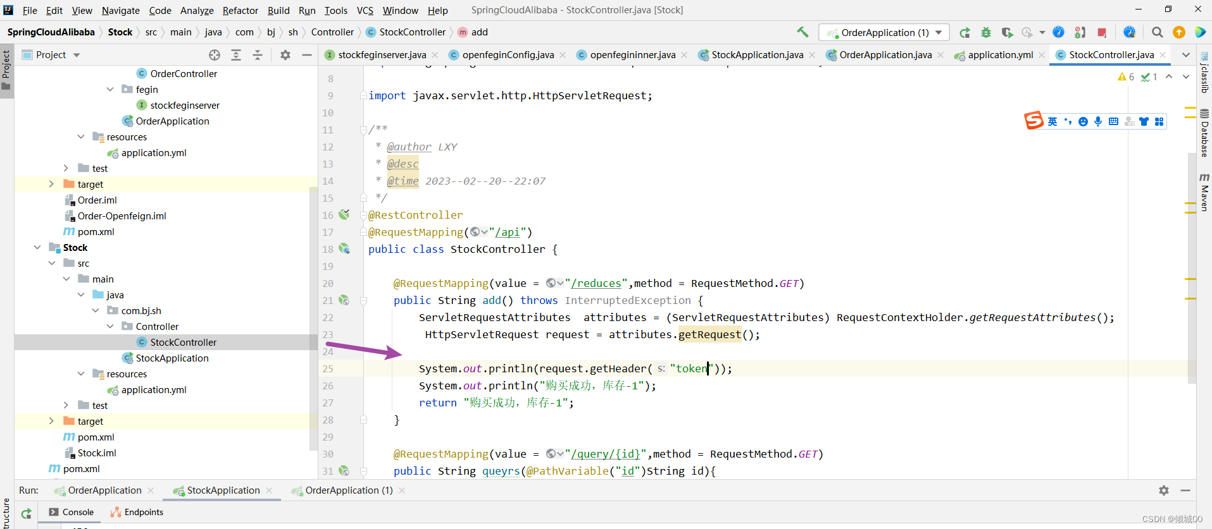
Task: Open run configuration dropdown OrderApplication (1)
Action: tap(884, 32)
